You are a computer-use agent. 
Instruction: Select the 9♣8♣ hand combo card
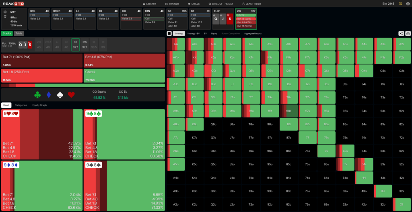tap(124, 135)
